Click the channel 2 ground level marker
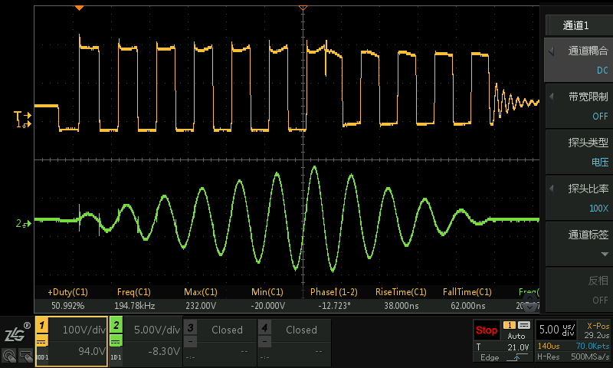The width and height of the screenshot is (613, 368). (x=21, y=224)
